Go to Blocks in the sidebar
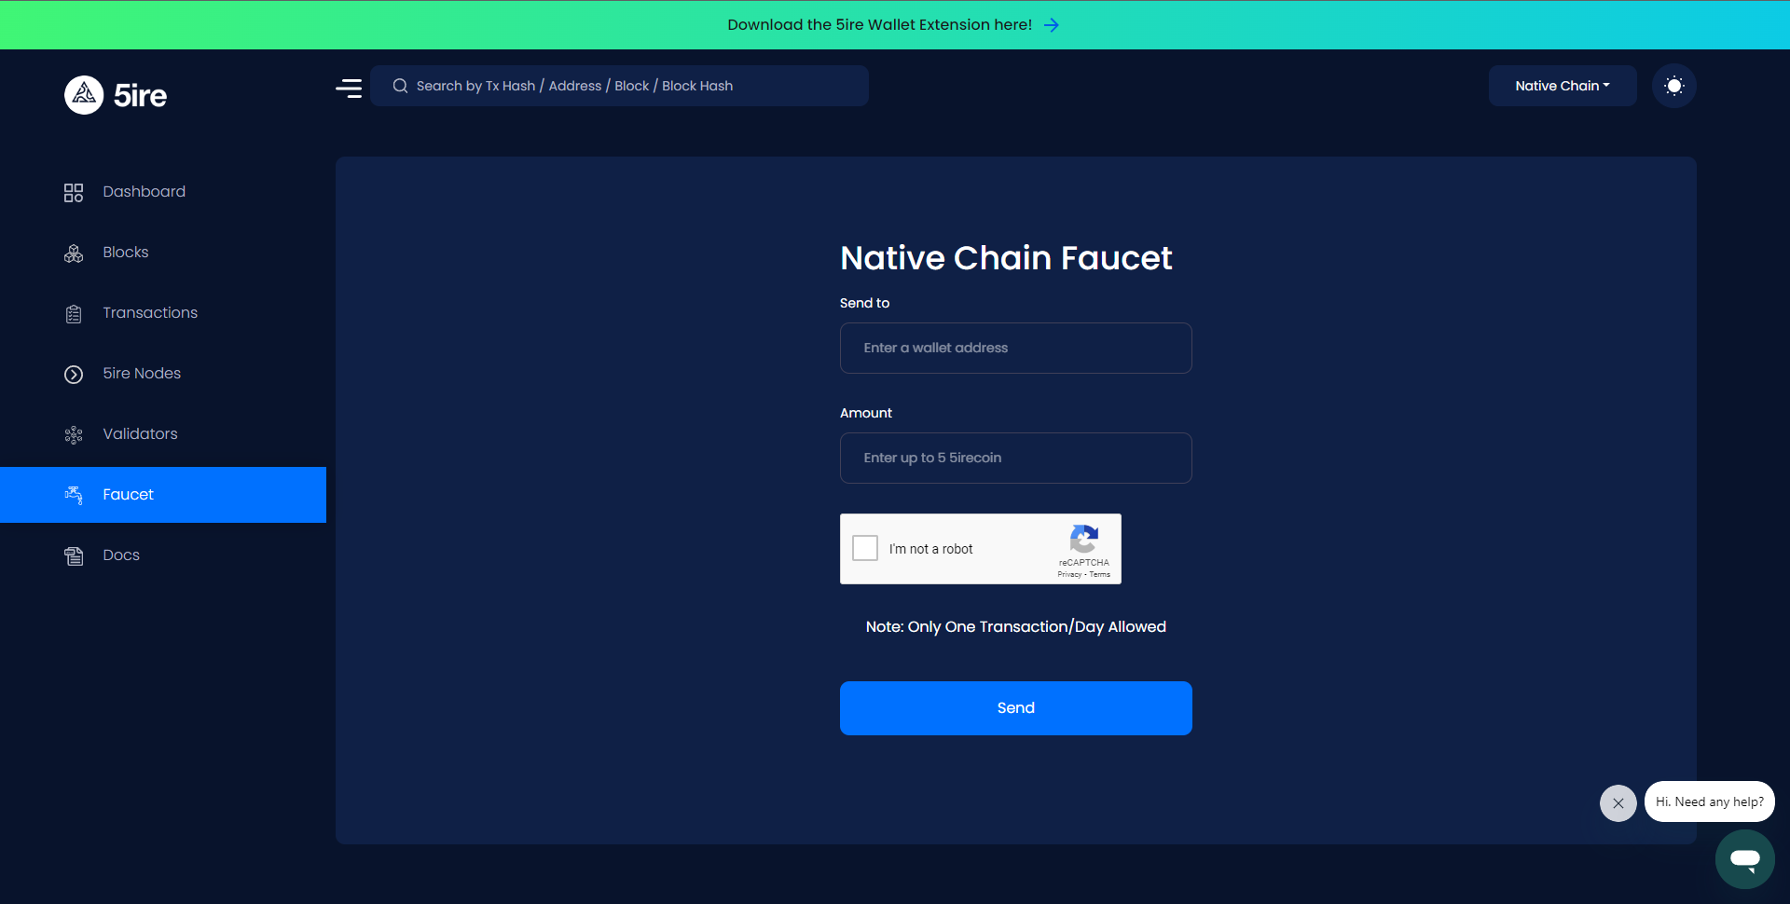This screenshot has width=1790, height=904. [x=125, y=253]
